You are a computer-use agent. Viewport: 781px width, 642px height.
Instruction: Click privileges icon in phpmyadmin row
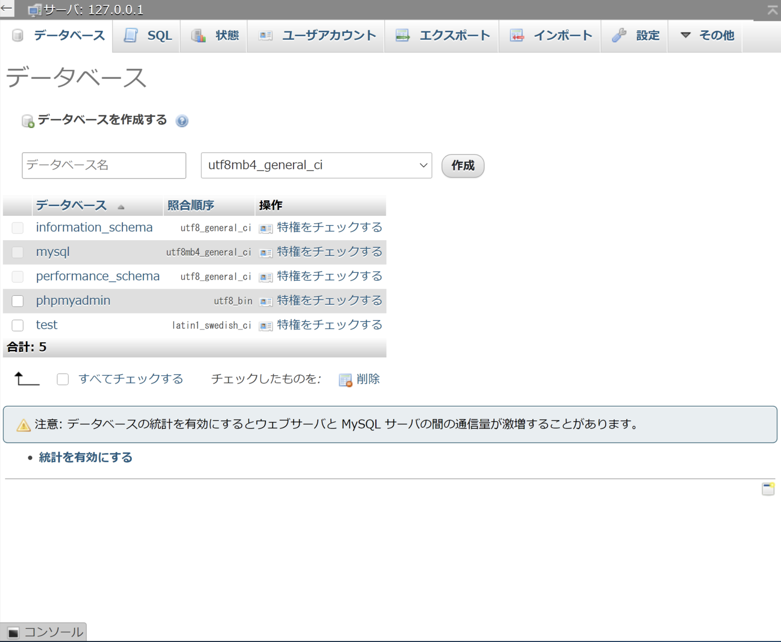(x=266, y=302)
